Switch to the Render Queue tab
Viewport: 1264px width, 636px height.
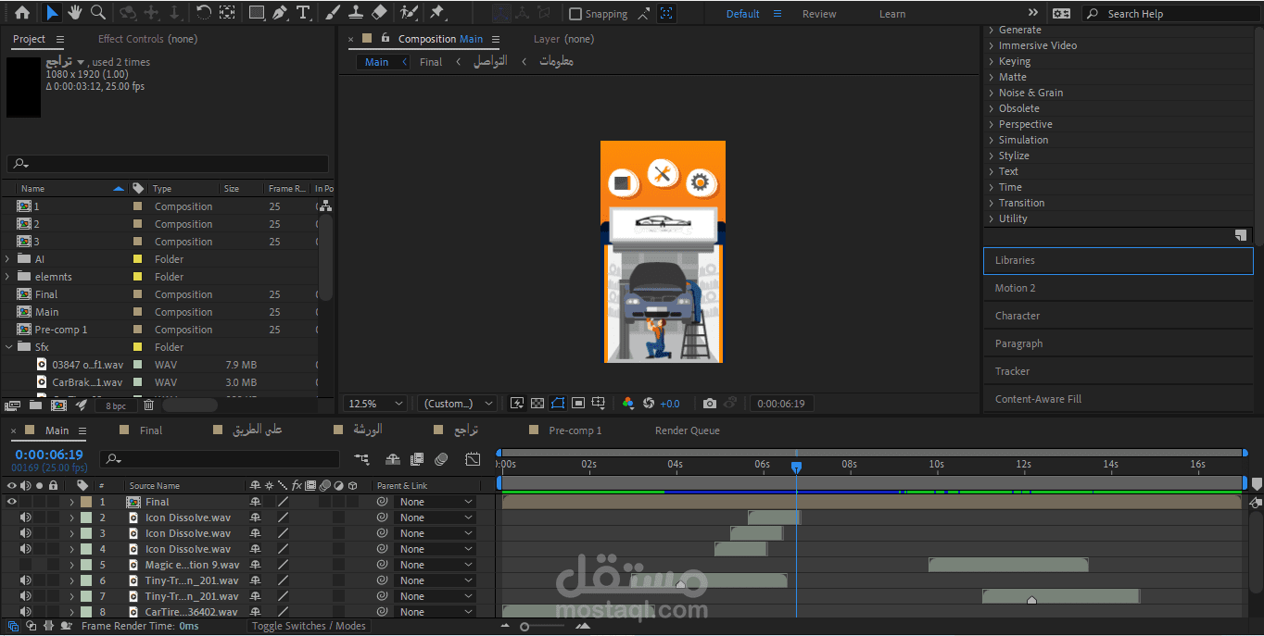click(687, 430)
